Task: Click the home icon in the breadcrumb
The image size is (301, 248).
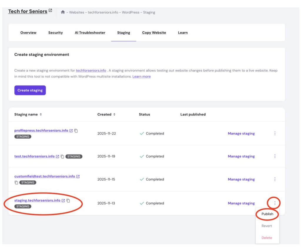Action: (63, 12)
